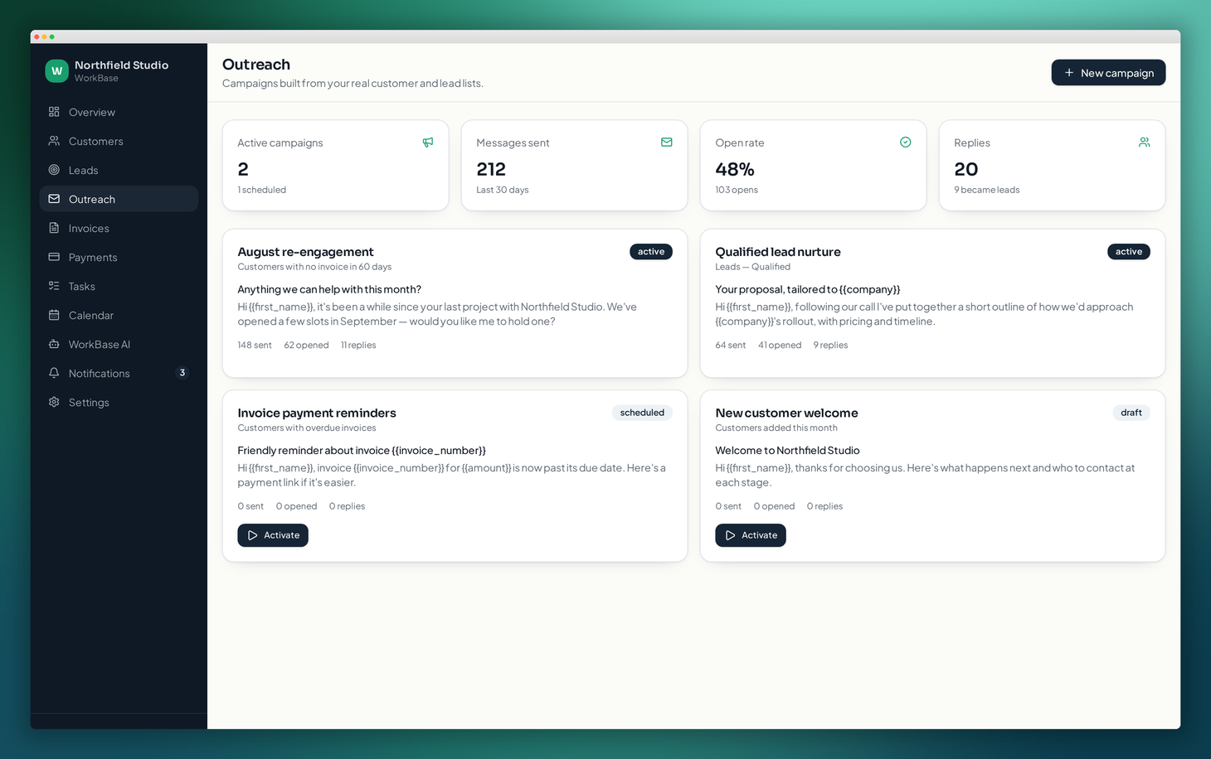This screenshot has height=759, width=1211.
Task: Click play icon on Invoice payment reminders Activate
Action: click(x=253, y=535)
